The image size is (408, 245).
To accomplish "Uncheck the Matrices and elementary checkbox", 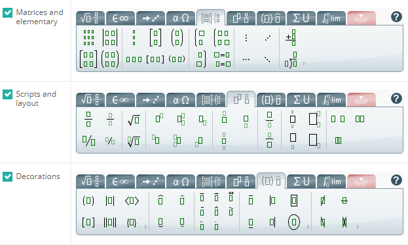I will [x=8, y=12].
